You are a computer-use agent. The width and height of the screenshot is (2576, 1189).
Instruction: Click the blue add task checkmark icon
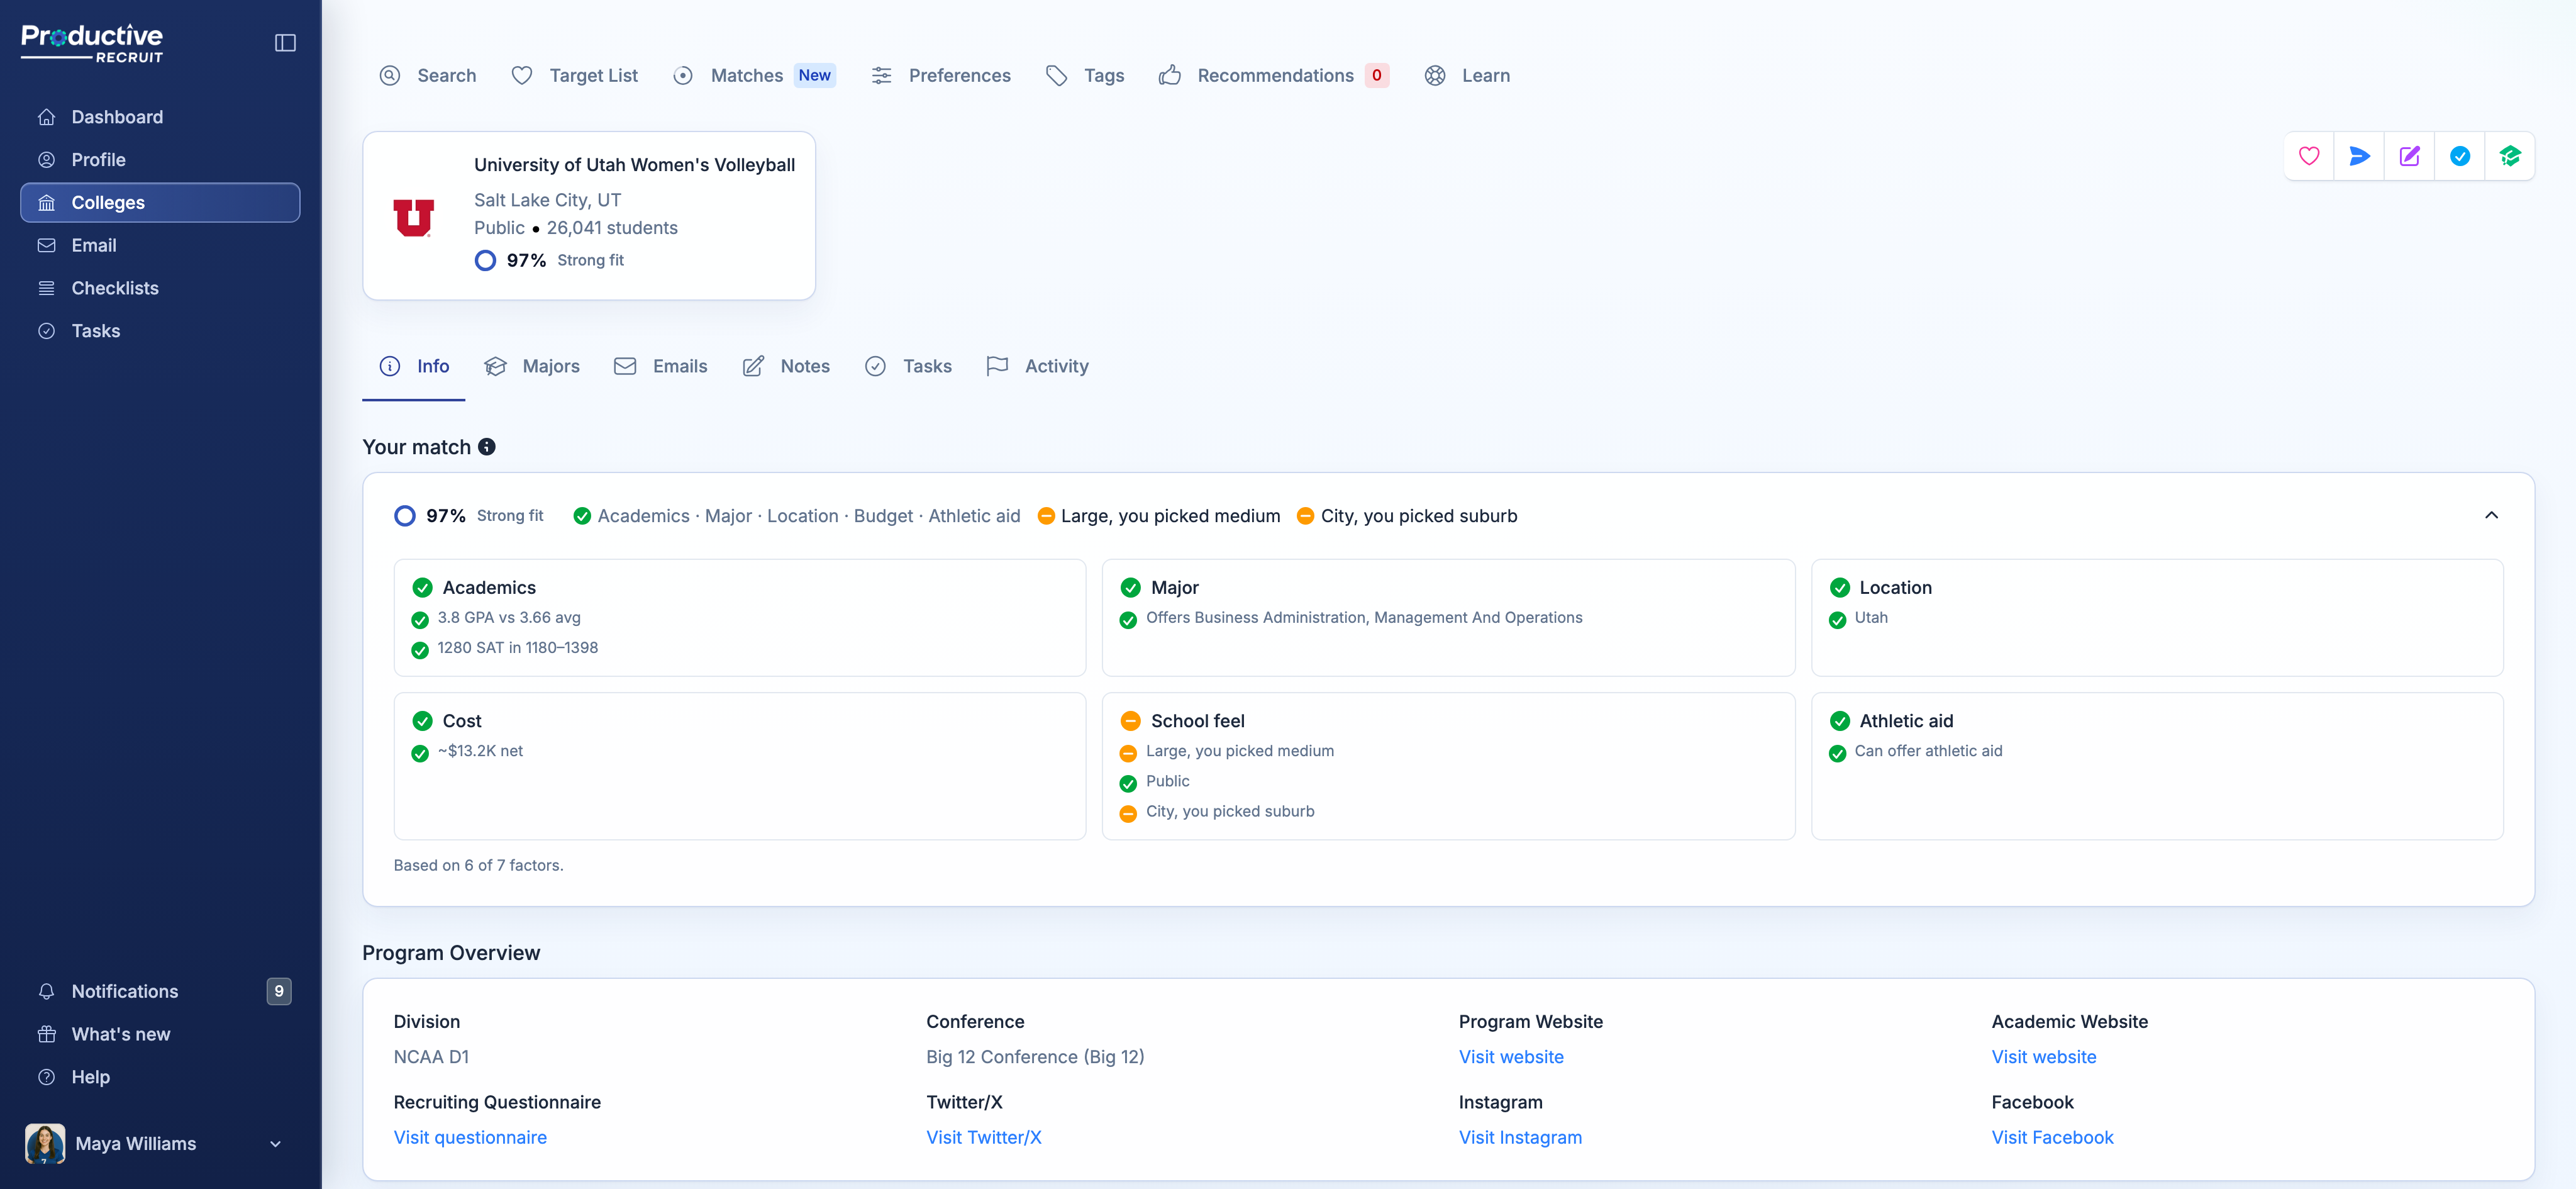(2460, 156)
